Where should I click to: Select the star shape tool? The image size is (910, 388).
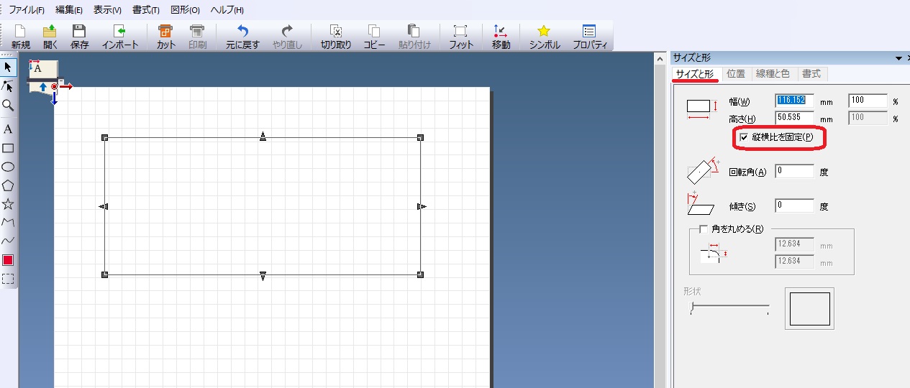pyautogui.click(x=8, y=204)
